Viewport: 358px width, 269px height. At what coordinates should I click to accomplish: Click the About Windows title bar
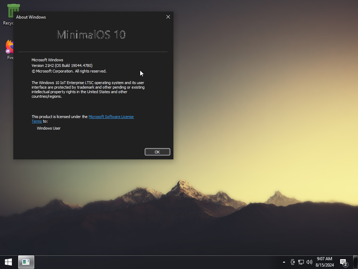click(x=87, y=17)
